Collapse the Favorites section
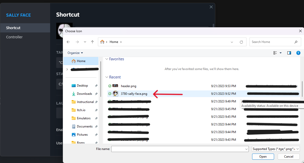 107,59
